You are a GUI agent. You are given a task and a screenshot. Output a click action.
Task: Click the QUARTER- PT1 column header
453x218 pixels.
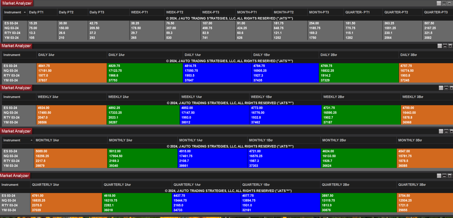click(x=363, y=12)
